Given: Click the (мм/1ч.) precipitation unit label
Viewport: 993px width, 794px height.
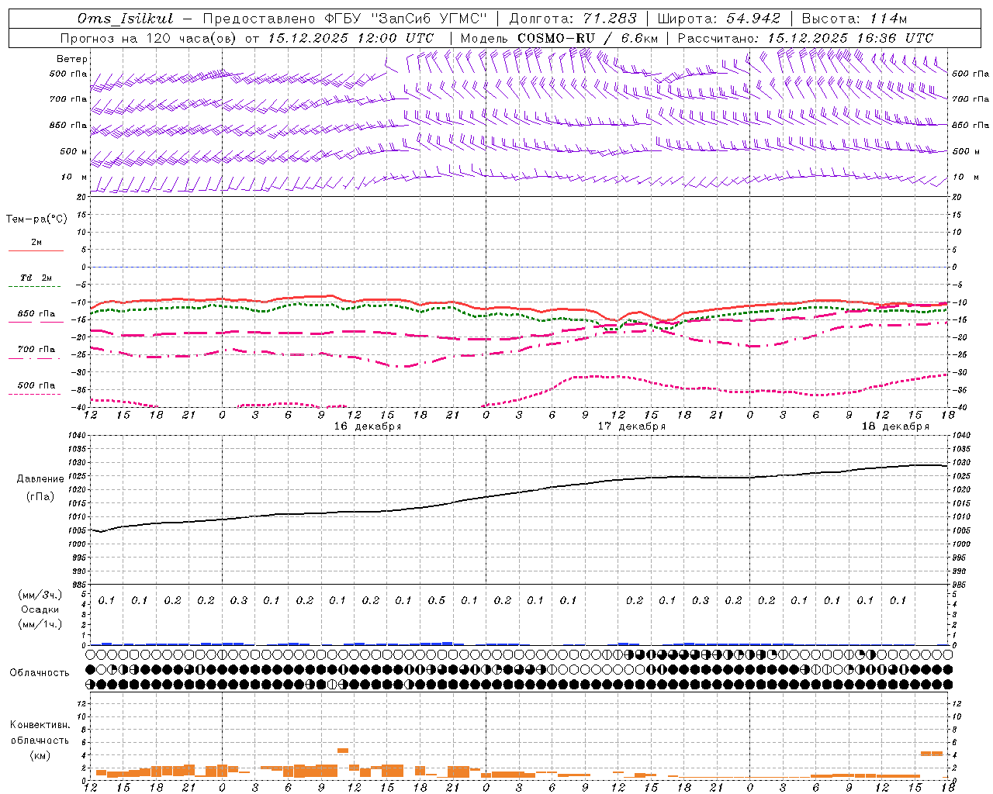Looking at the screenshot, I should (40, 624).
